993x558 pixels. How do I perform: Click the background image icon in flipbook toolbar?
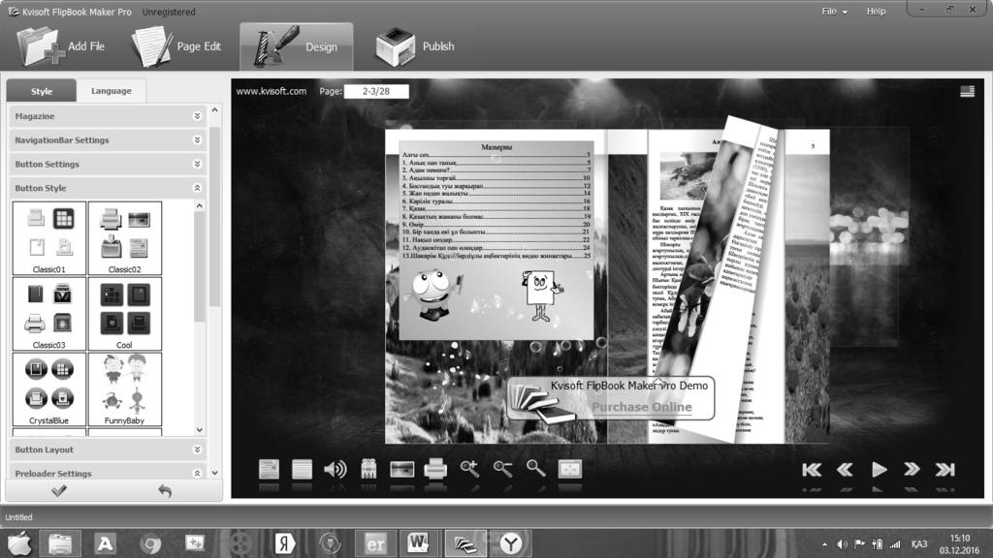tap(402, 470)
